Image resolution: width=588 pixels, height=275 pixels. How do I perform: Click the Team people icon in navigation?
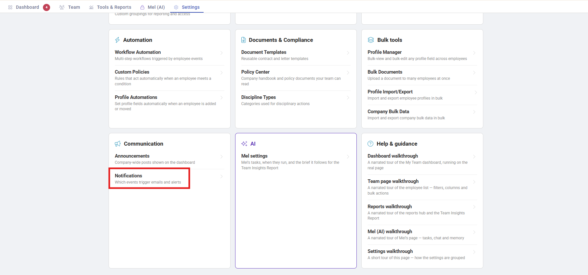pyautogui.click(x=62, y=7)
